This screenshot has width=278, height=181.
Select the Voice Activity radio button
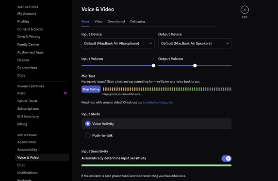pyautogui.click(x=88, y=123)
